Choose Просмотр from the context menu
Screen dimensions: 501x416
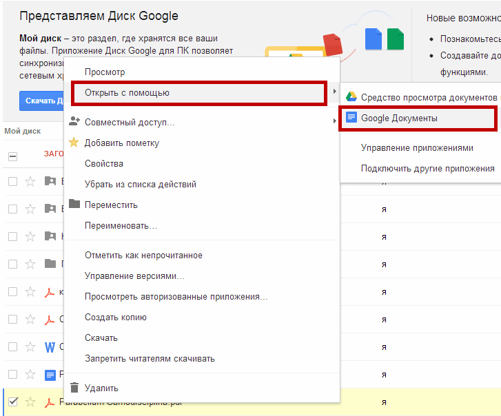(202, 72)
